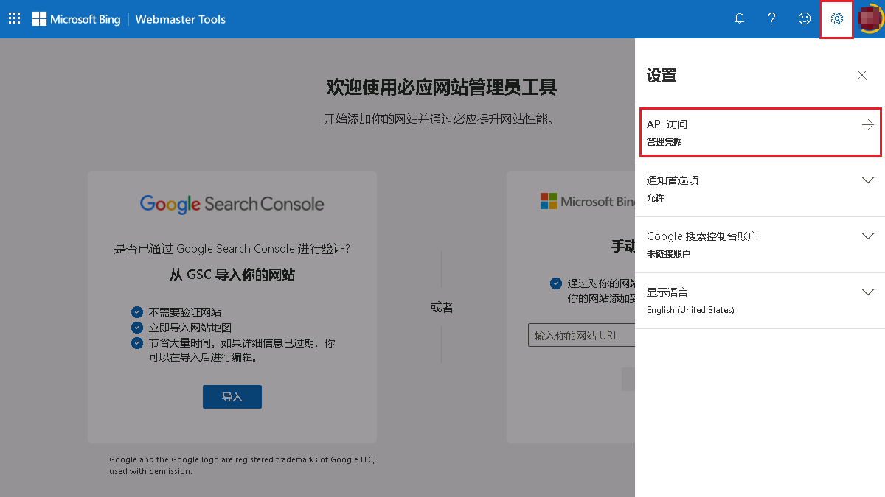Click the 导入 button
885x497 pixels.
tap(232, 396)
